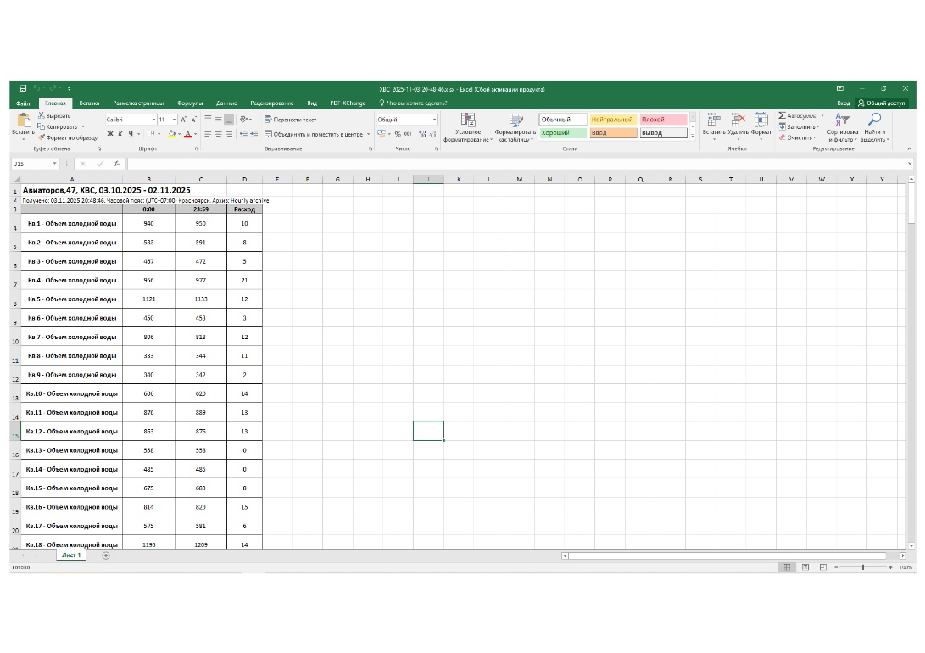
Task: Click the AutoSum (Автосумма) sigma icon
Action: click(x=783, y=115)
